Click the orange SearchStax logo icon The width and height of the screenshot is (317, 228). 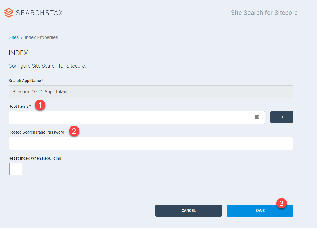tap(8, 12)
